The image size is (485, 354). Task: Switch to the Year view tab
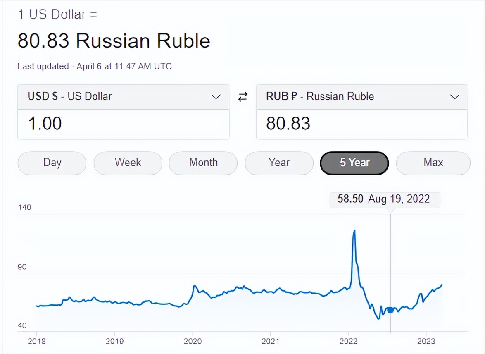pos(279,163)
